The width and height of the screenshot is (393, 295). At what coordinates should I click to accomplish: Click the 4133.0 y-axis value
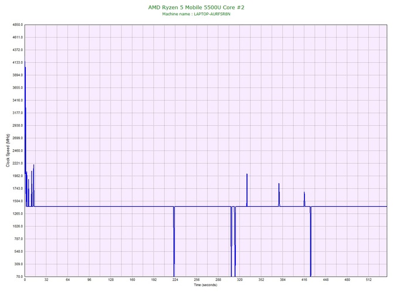[18, 62]
